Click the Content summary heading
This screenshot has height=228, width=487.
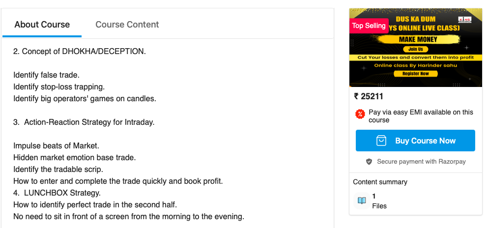click(380, 182)
